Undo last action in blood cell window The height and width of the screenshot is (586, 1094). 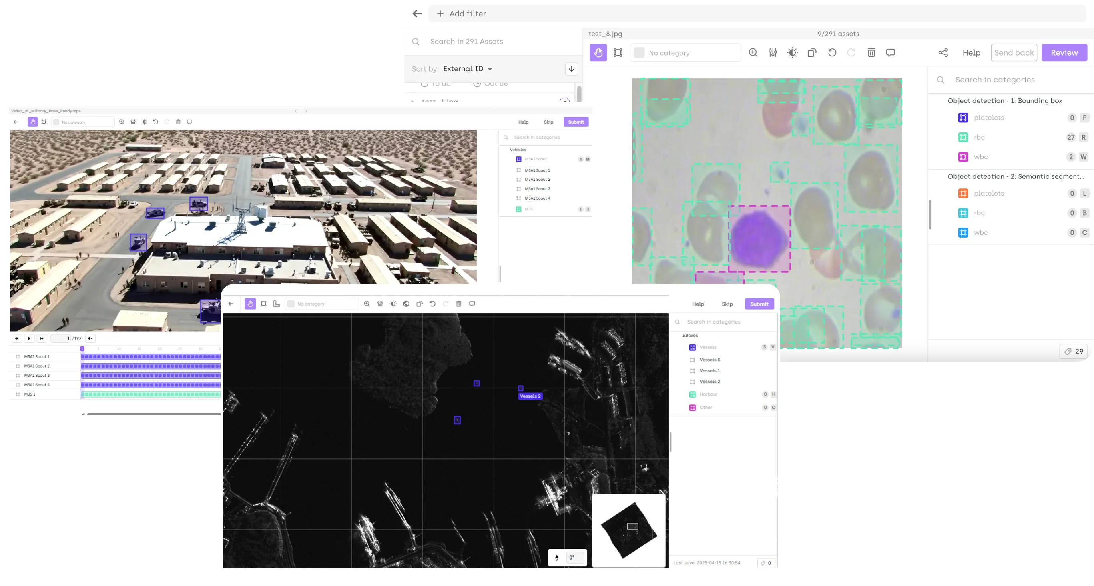point(832,53)
